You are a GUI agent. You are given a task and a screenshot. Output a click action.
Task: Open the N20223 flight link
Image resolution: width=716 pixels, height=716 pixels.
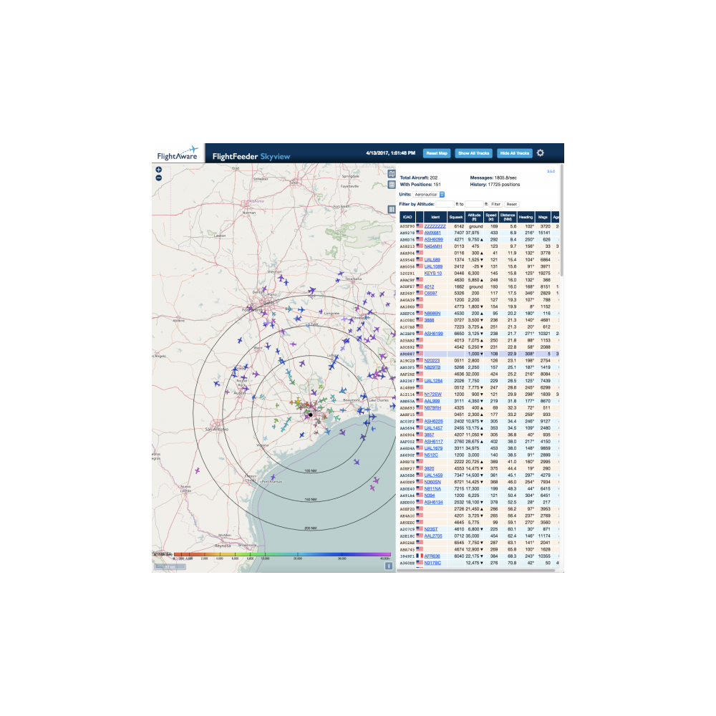point(432,361)
